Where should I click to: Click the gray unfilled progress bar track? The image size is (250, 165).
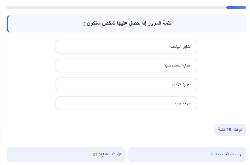tap(116, 8)
